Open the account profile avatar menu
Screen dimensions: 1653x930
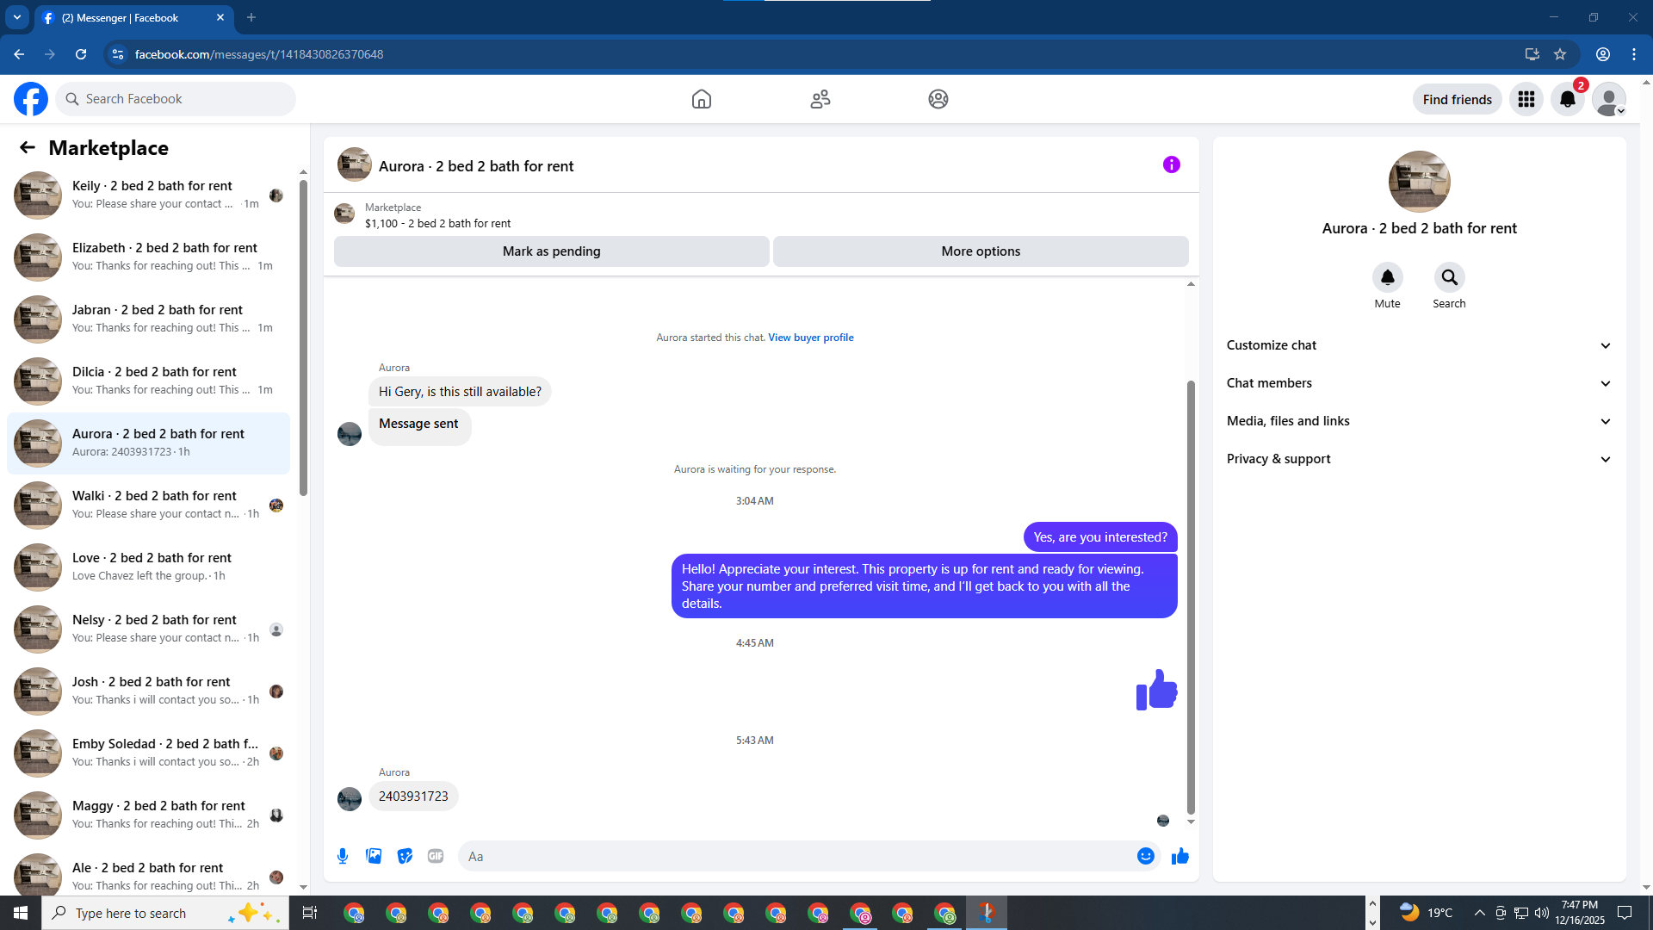tap(1609, 99)
